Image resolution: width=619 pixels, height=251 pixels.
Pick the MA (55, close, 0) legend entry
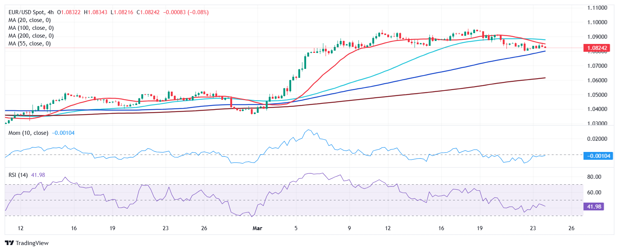pos(30,44)
